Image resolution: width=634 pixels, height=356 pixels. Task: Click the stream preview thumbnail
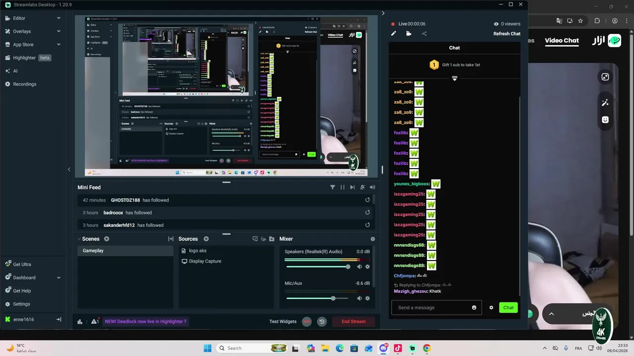pyautogui.click(x=226, y=96)
